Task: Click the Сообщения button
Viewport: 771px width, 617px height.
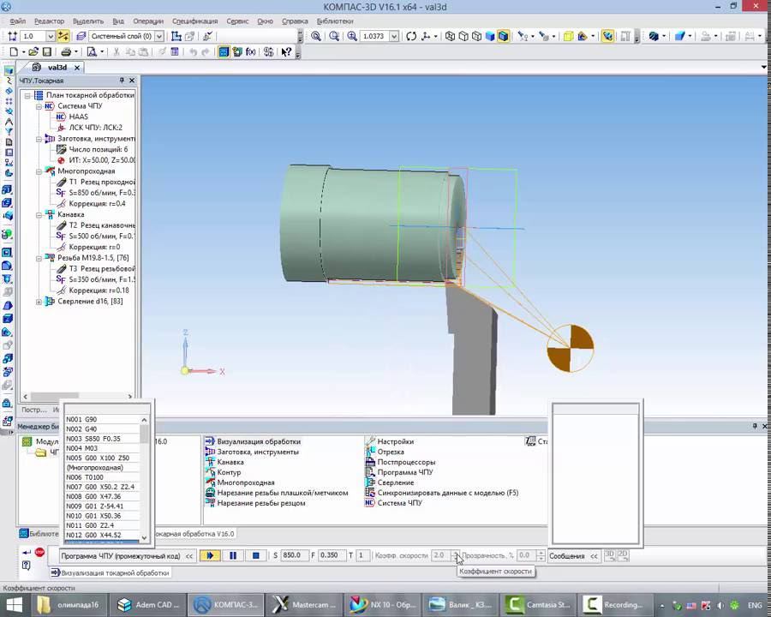Action: [x=566, y=555]
